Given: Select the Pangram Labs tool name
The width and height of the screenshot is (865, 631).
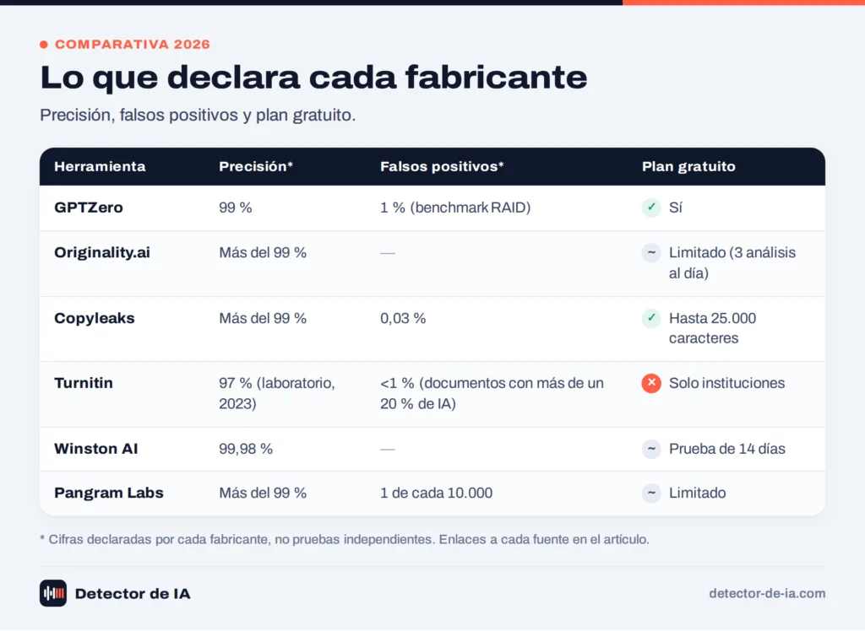Looking at the screenshot, I should pyautogui.click(x=109, y=493).
